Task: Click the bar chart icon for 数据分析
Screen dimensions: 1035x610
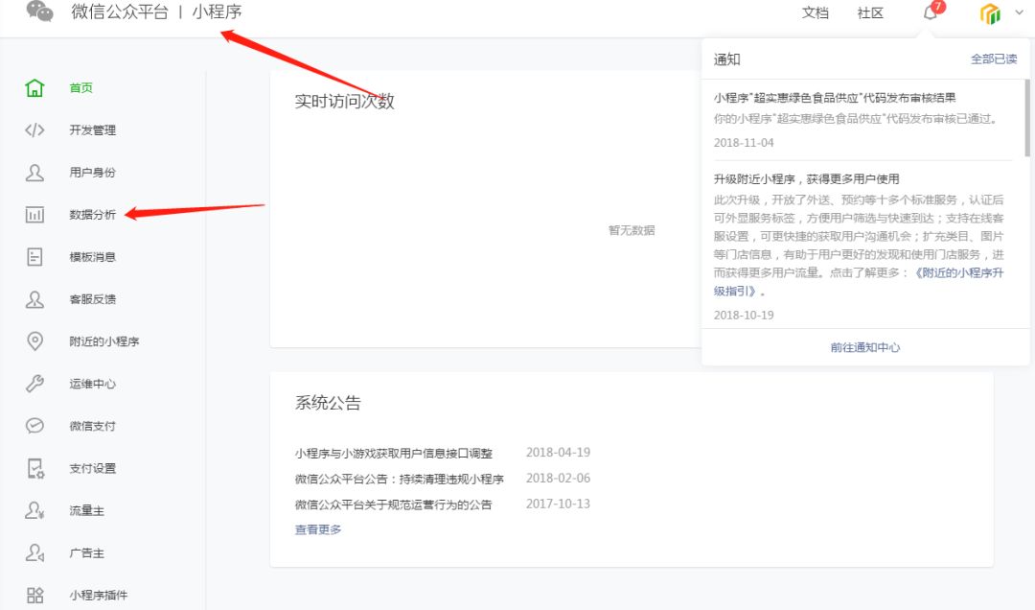Action: 34,215
